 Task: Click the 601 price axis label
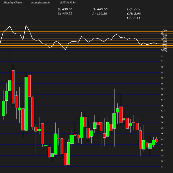click(x=163, y=95)
